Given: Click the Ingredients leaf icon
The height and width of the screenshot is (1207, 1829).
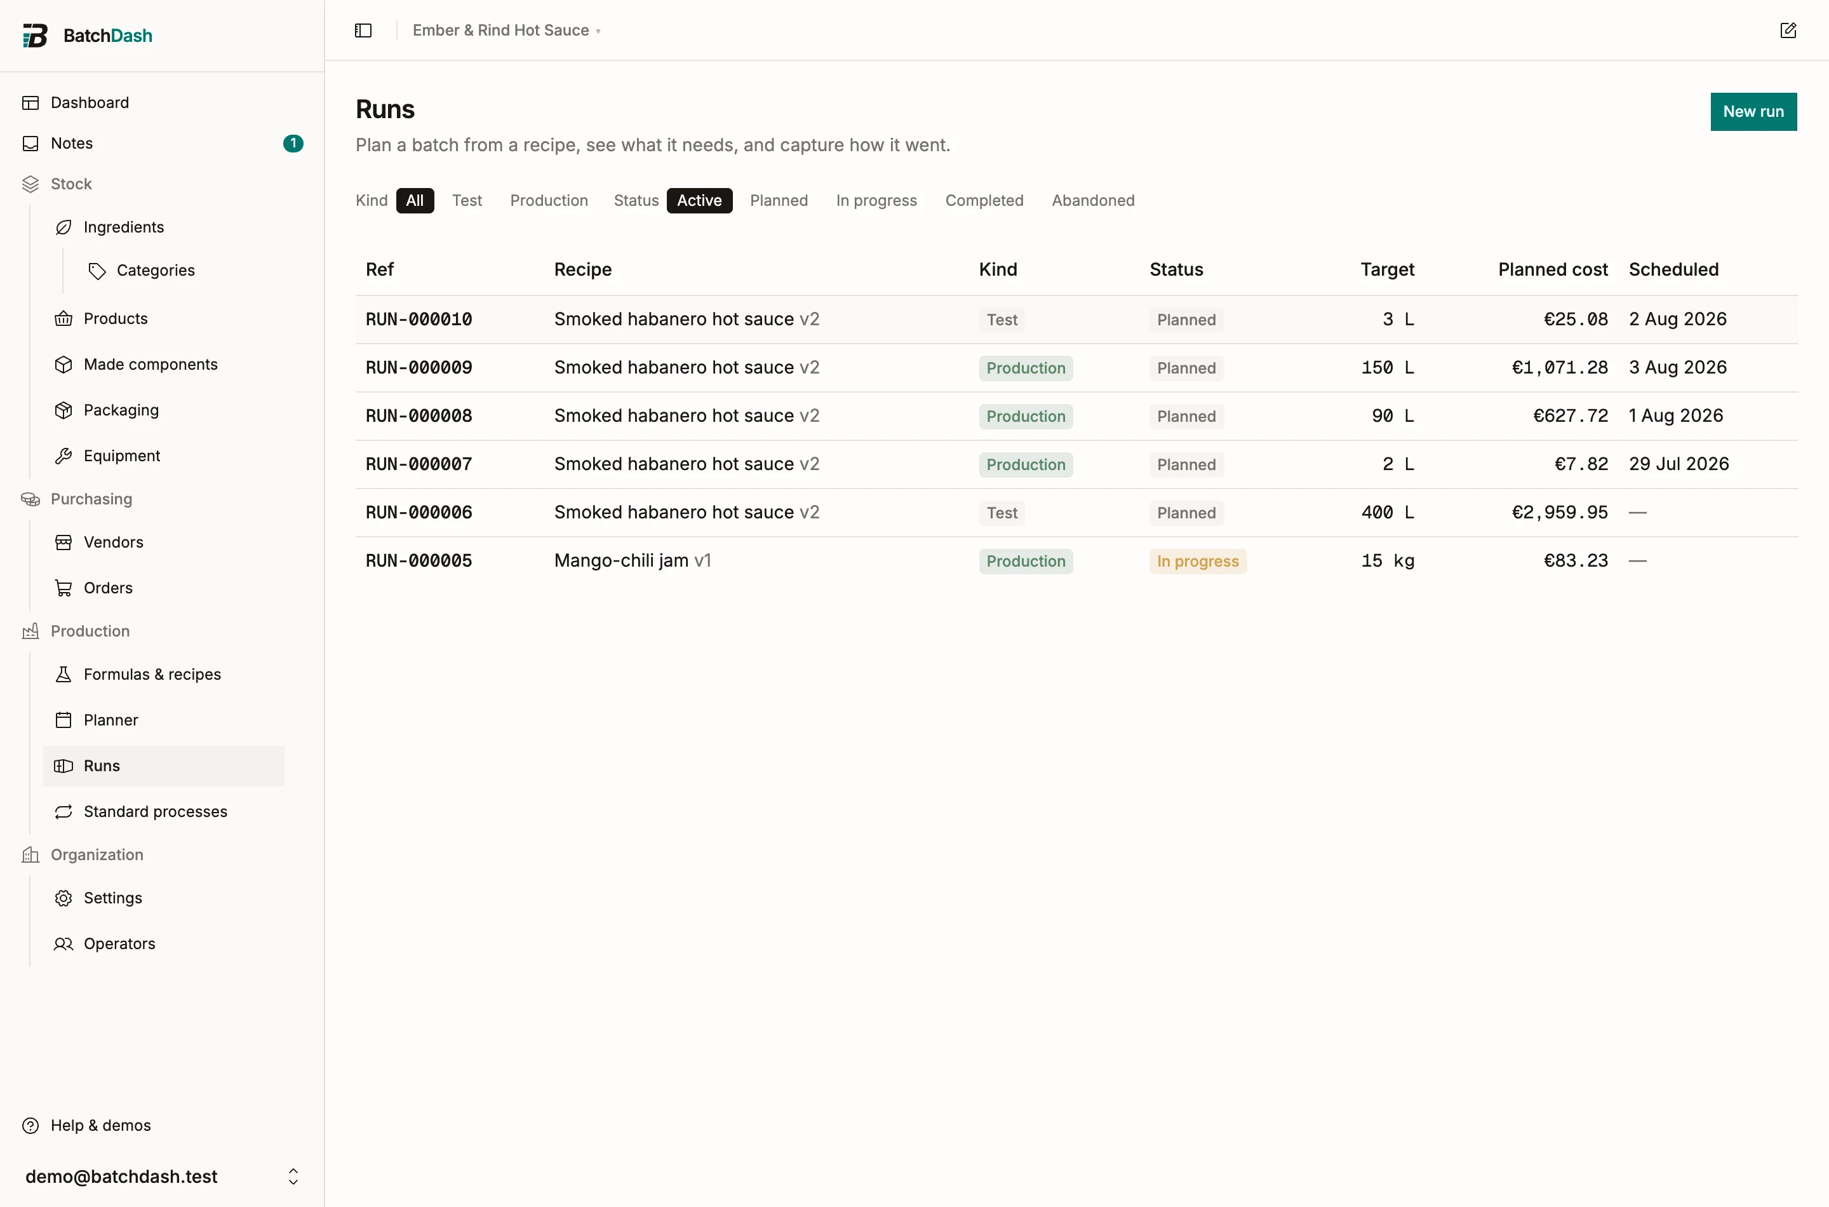Looking at the screenshot, I should coord(64,227).
